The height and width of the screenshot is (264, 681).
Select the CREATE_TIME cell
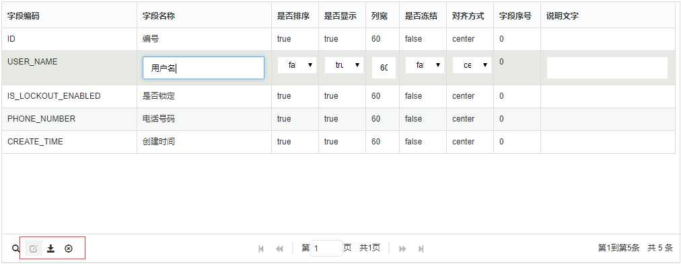click(69, 142)
